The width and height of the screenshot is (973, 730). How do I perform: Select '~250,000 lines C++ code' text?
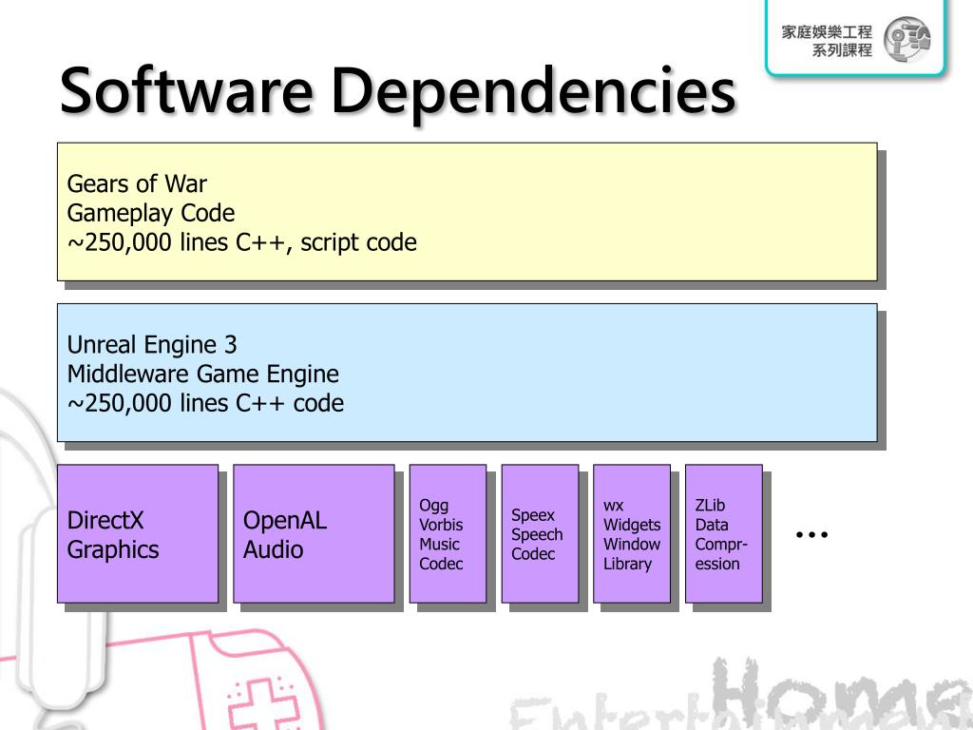tap(205, 403)
